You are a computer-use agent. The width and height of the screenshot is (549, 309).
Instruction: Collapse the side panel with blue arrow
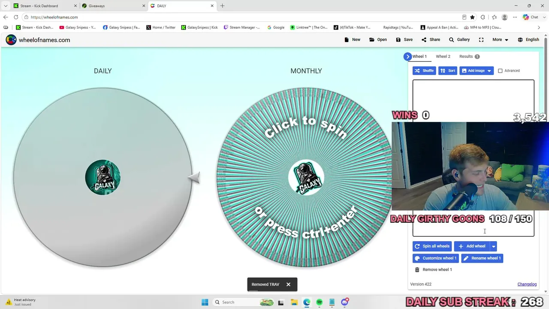tap(407, 57)
